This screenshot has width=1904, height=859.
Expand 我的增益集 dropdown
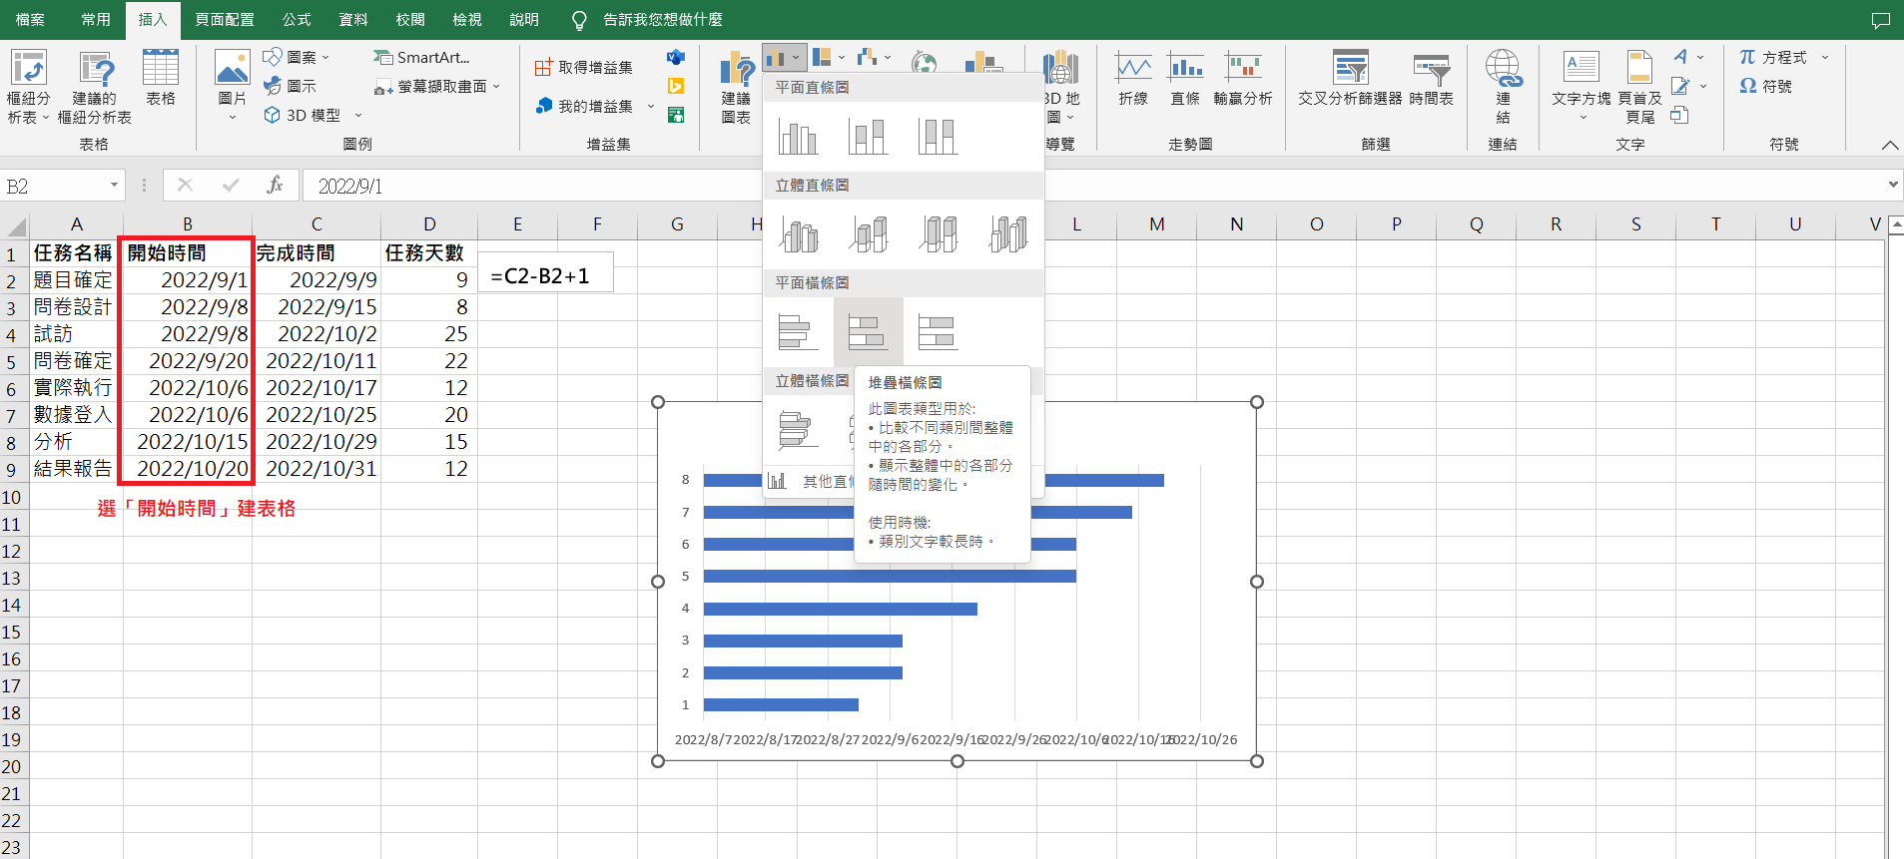coord(651,106)
